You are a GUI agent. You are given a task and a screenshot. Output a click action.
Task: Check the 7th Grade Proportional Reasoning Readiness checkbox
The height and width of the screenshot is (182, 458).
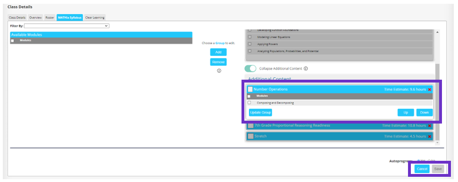coord(250,125)
